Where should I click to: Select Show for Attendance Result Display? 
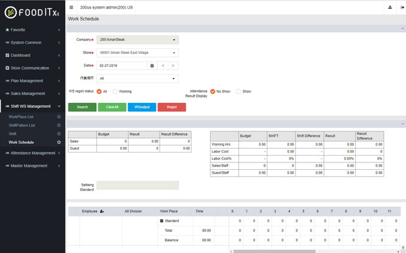[239, 91]
